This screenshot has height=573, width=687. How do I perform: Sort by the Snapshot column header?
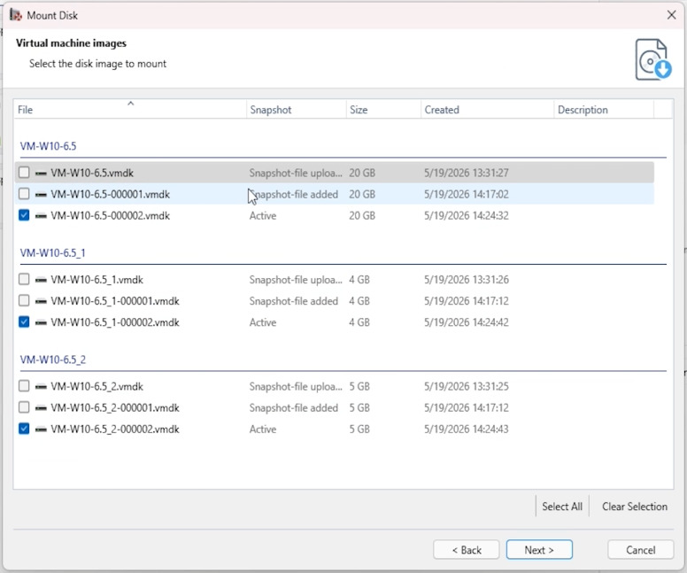point(297,109)
